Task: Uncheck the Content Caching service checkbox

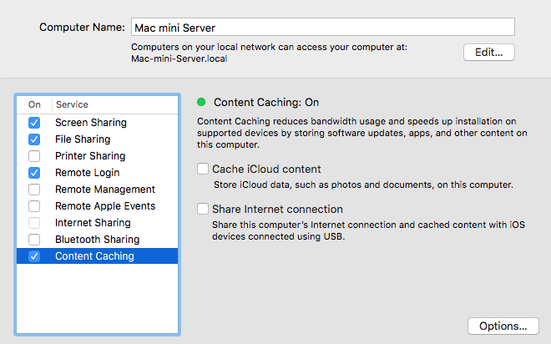Action: click(34, 256)
